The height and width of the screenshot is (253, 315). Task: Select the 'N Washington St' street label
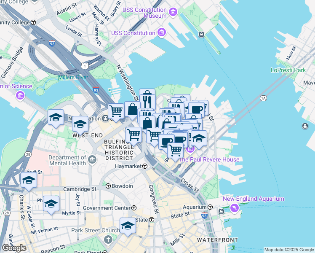coord(128,83)
